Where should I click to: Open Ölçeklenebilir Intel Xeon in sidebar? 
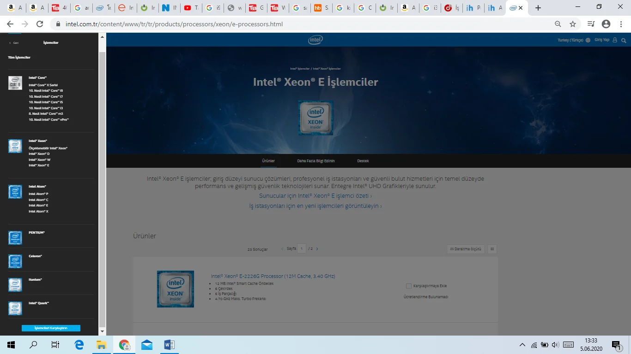click(x=48, y=148)
